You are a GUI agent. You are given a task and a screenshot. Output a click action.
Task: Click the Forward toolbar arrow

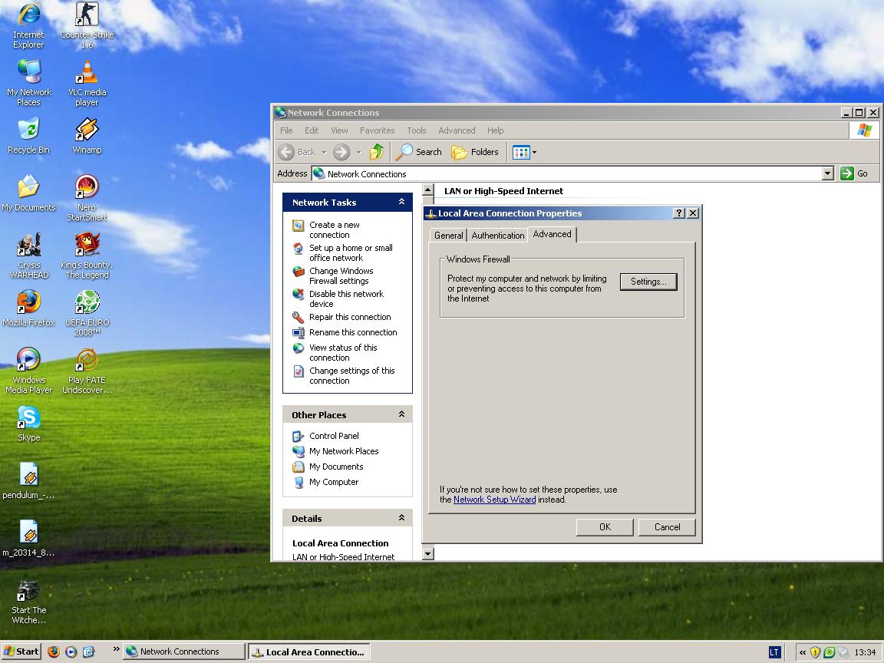[x=341, y=152]
